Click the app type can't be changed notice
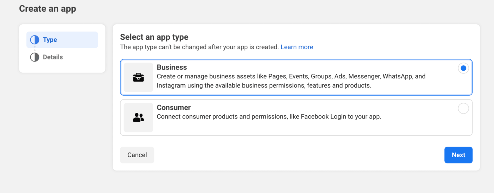Image resolution: width=494 pixels, height=193 pixels. pyautogui.click(x=199, y=47)
